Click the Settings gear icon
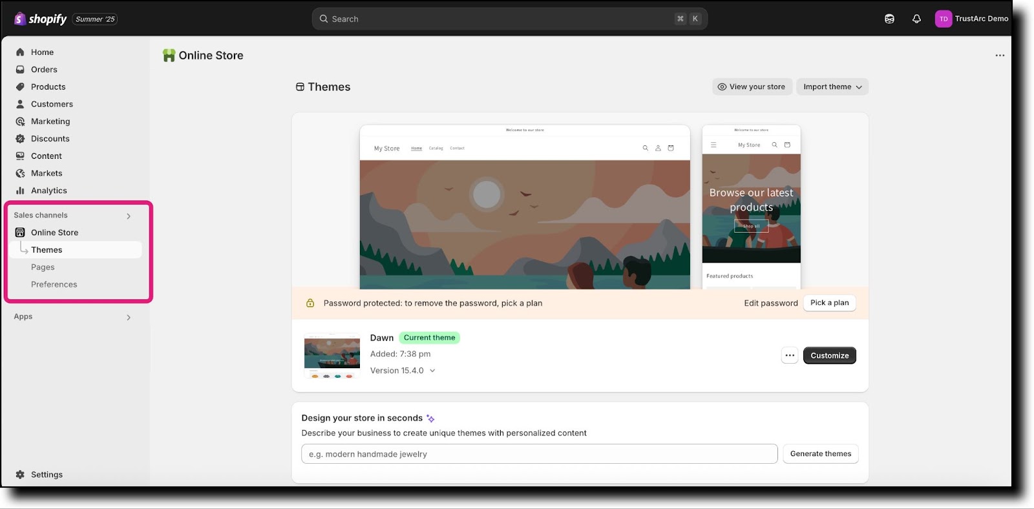This screenshot has height=509, width=1034. (20, 475)
